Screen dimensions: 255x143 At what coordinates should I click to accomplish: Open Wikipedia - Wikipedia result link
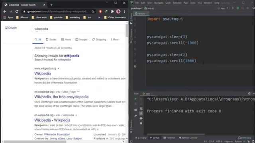pos(52,120)
